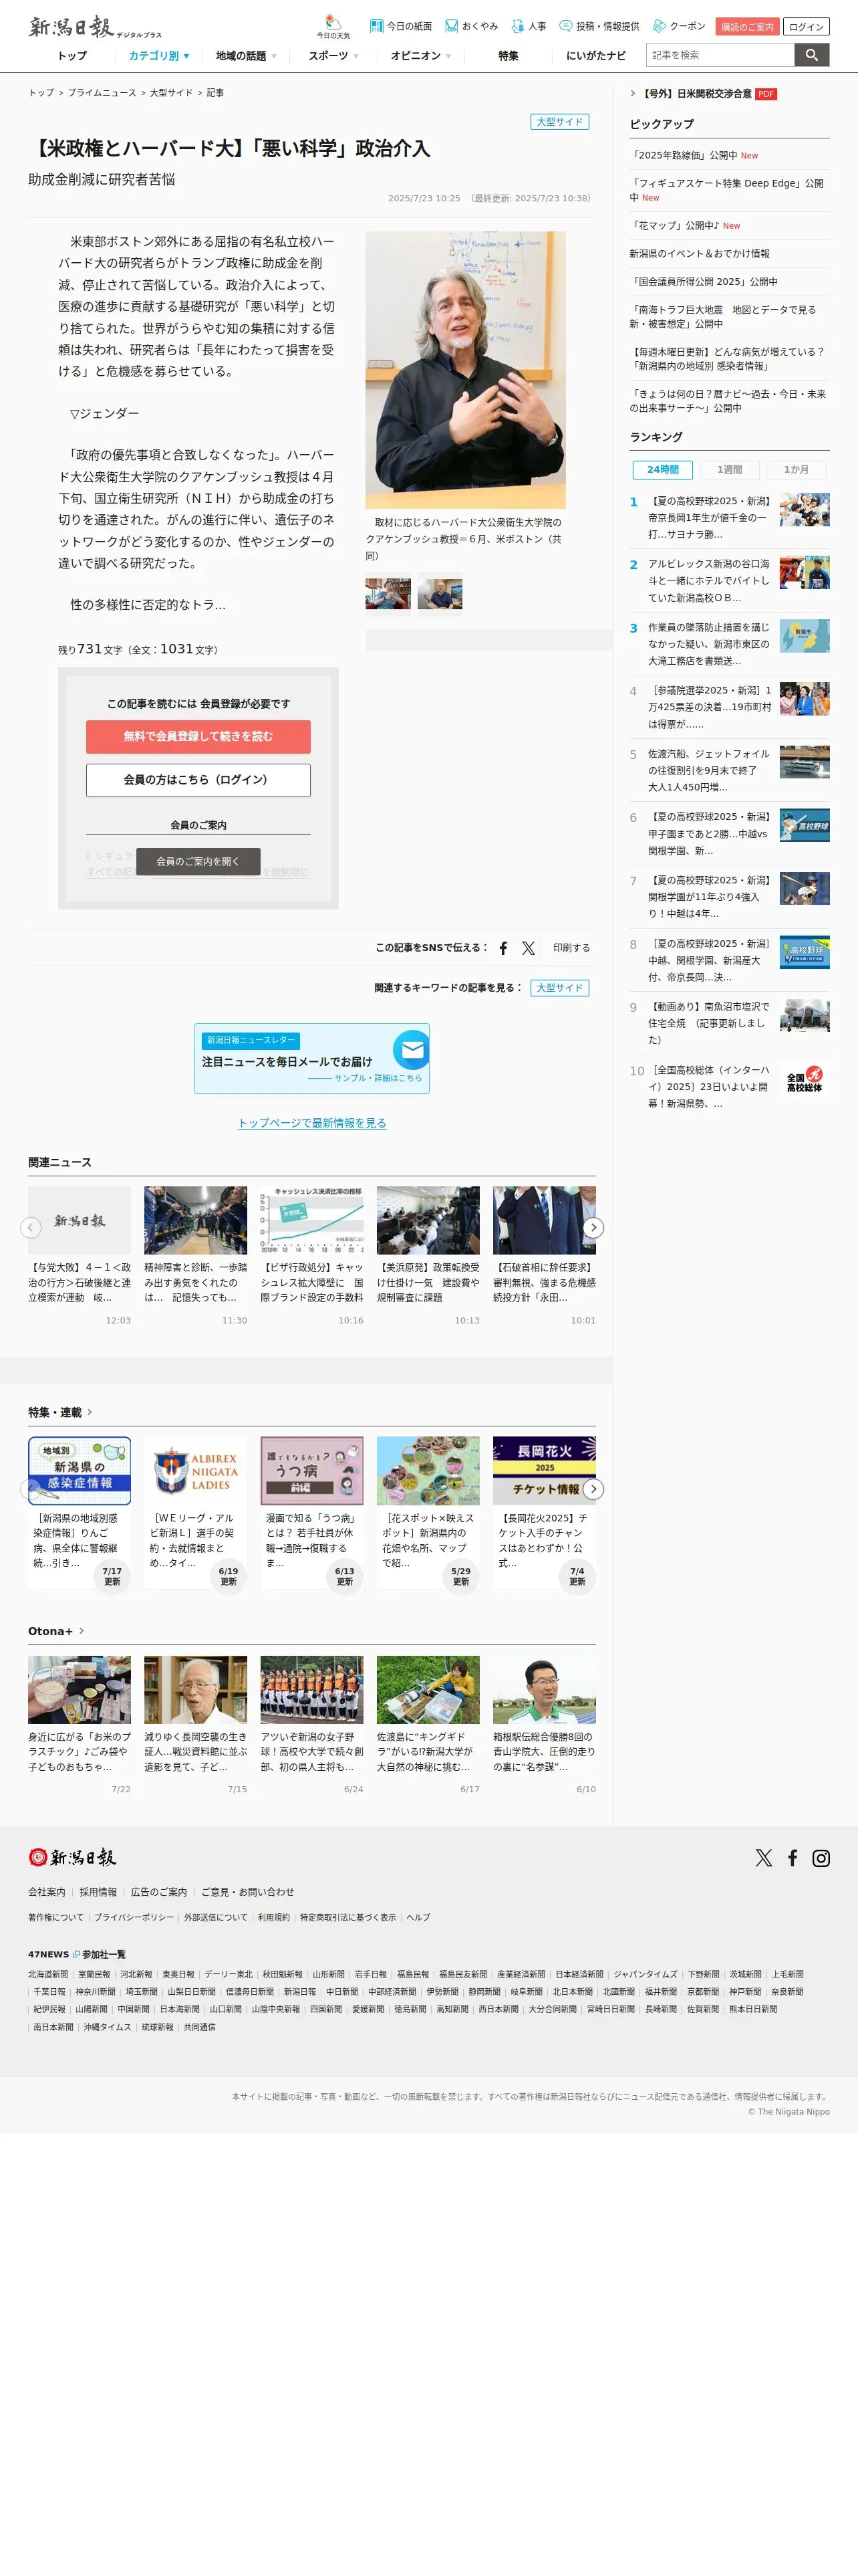This screenshot has height=2576, width=858.
Task: Expand オピニオン navigation dropdown
Action: click(420, 56)
